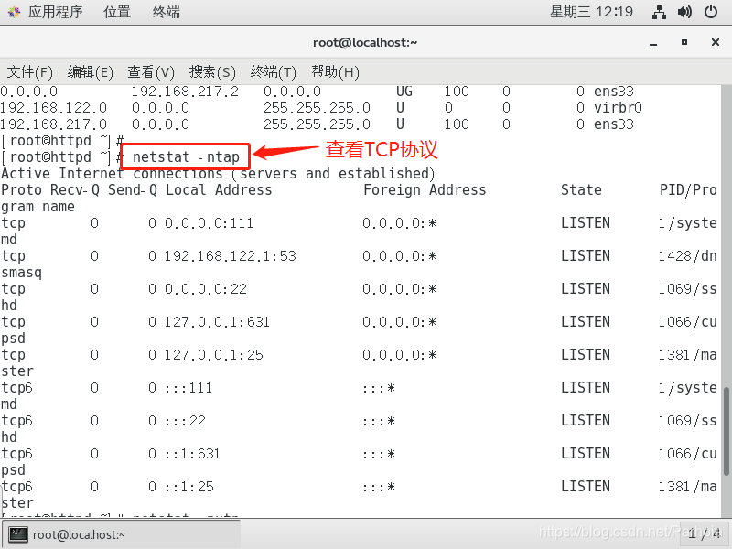Click the Applications foot logo icon
This screenshot has height=549, width=732.
click(x=14, y=12)
